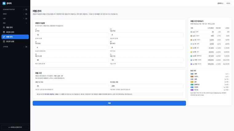Expand the 고객지원 sidebar section
This screenshot has height=131, width=234.
[x=15, y=47]
